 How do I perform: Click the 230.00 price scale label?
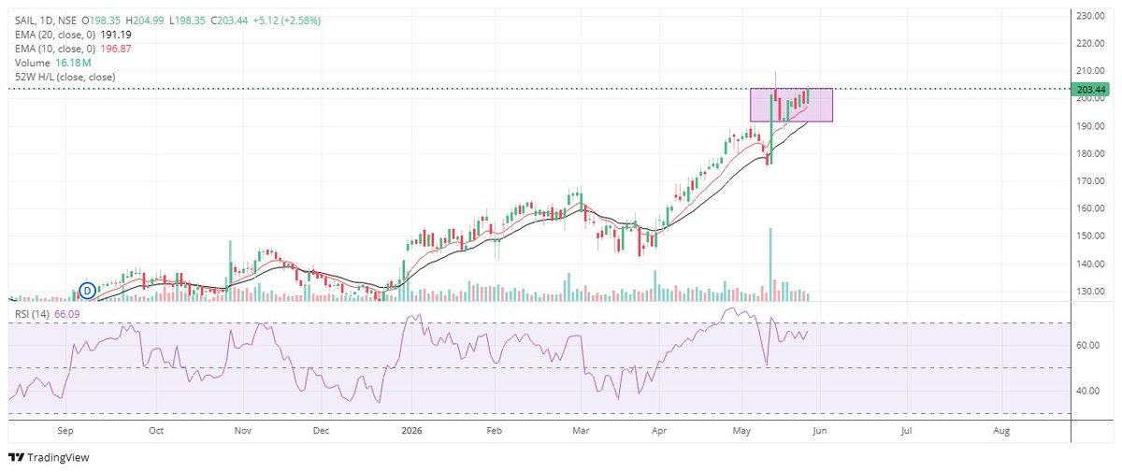(x=1090, y=16)
